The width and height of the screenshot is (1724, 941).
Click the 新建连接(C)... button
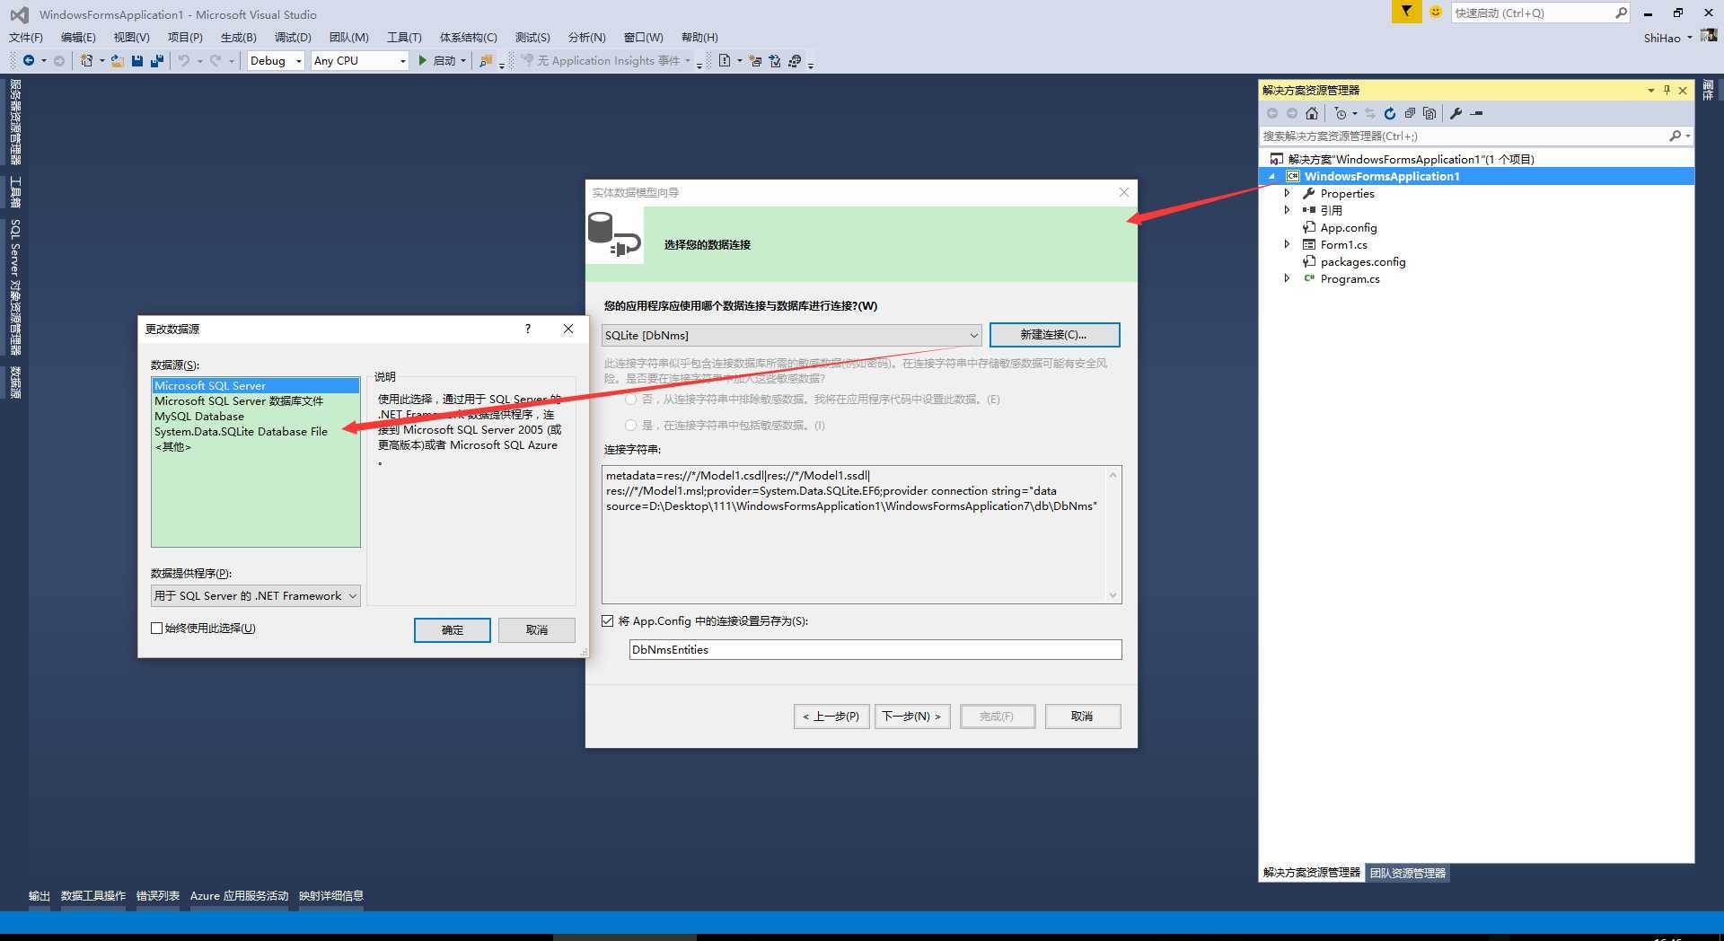1054,335
